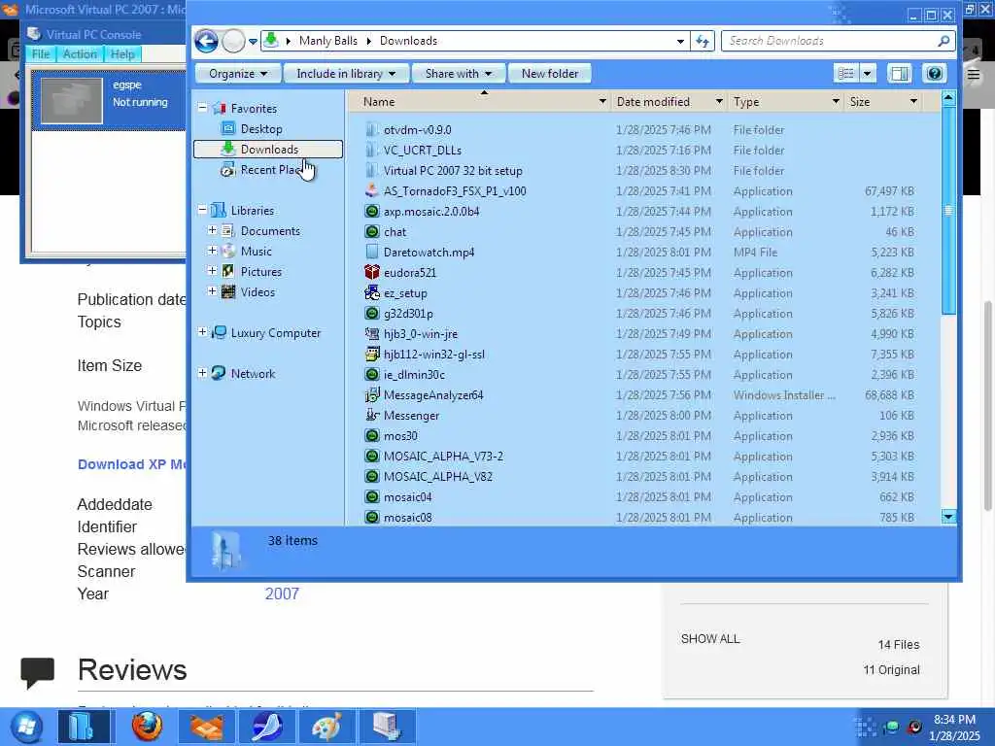Click the 2007 year link on webpage
The image size is (995, 746).
pyautogui.click(x=282, y=593)
